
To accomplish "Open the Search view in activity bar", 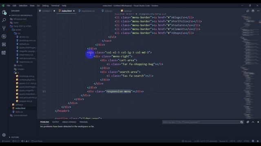I will 4,20.
